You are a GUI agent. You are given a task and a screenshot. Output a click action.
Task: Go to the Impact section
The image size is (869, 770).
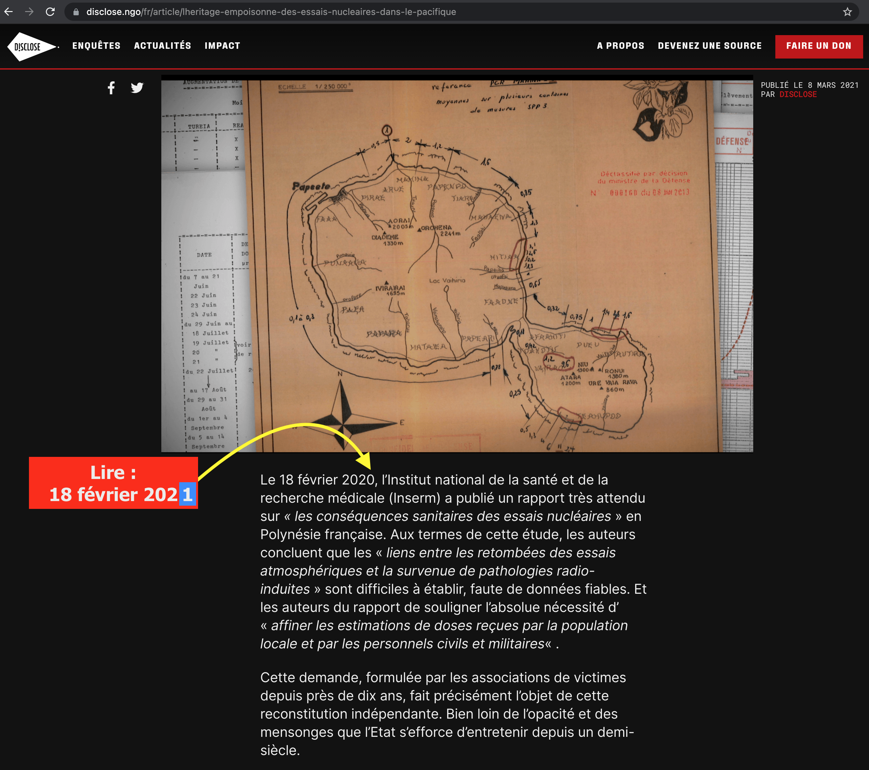coord(222,46)
